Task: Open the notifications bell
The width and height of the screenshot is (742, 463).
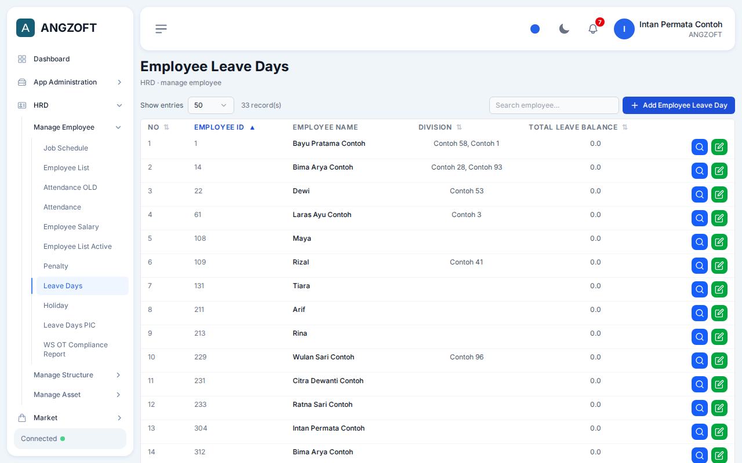Action: 593,29
